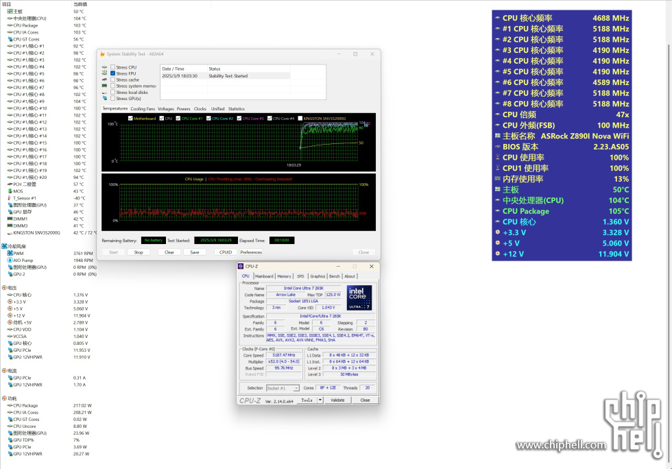Enable the Stress CPU checkbox
This screenshot has width=672, height=469.
[112, 67]
